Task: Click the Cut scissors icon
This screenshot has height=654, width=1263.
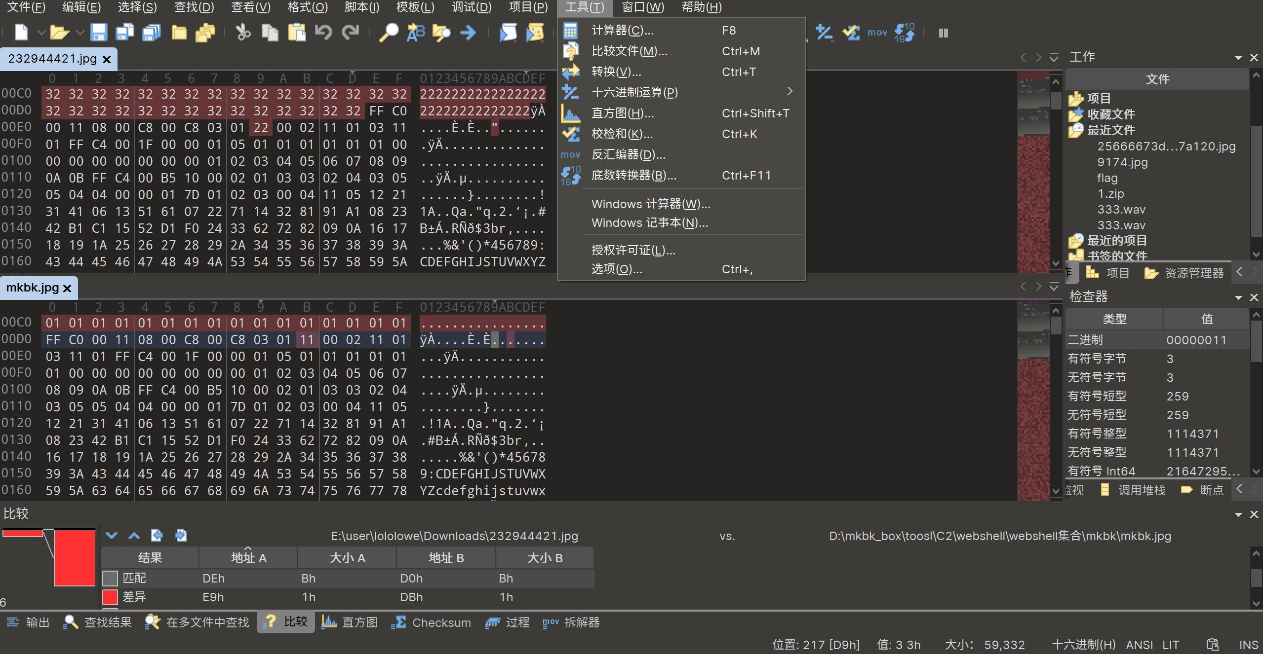Action: coord(243,33)
